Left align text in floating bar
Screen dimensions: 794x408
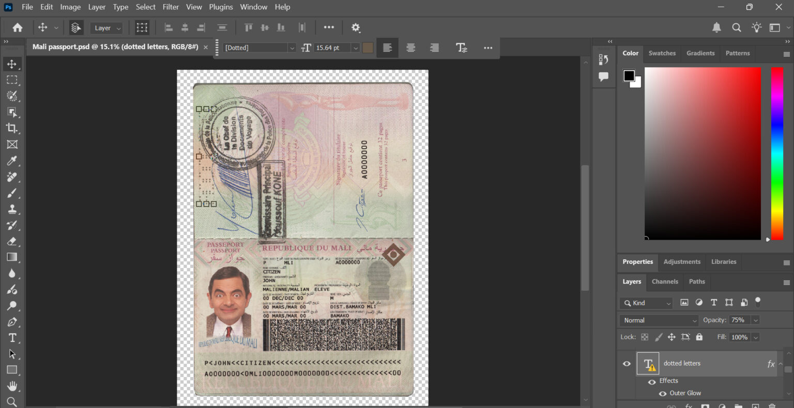point(387,48)
